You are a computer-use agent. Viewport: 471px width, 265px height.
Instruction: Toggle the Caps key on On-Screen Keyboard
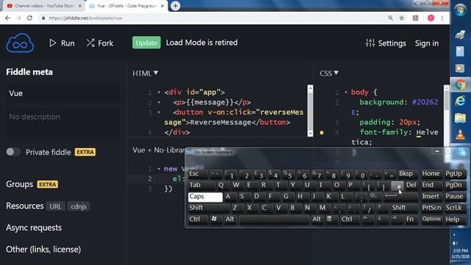[x=205, y=197]
